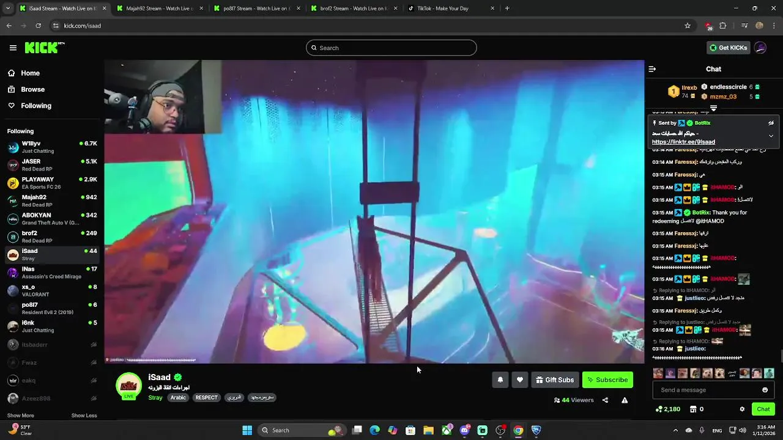Image resolution: width=783 pixels, height=440 pixels.
Task: Click the RESPECT tag
Action: [206, 397]
